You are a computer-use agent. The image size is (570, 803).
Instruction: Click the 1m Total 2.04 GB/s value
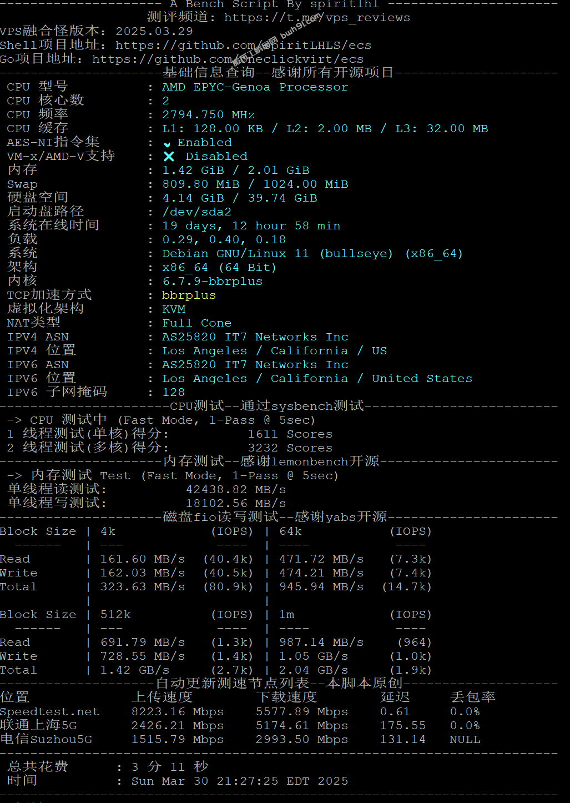click(314, 670)
